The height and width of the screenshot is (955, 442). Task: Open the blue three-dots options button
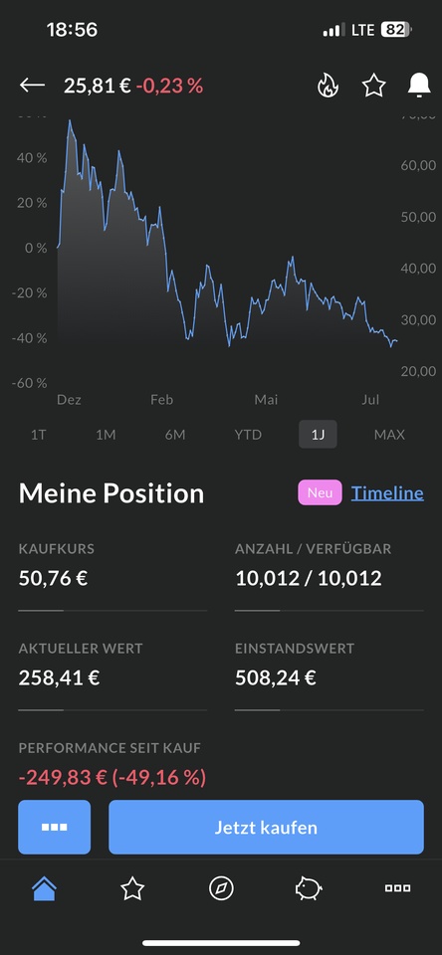pos(55,827)
